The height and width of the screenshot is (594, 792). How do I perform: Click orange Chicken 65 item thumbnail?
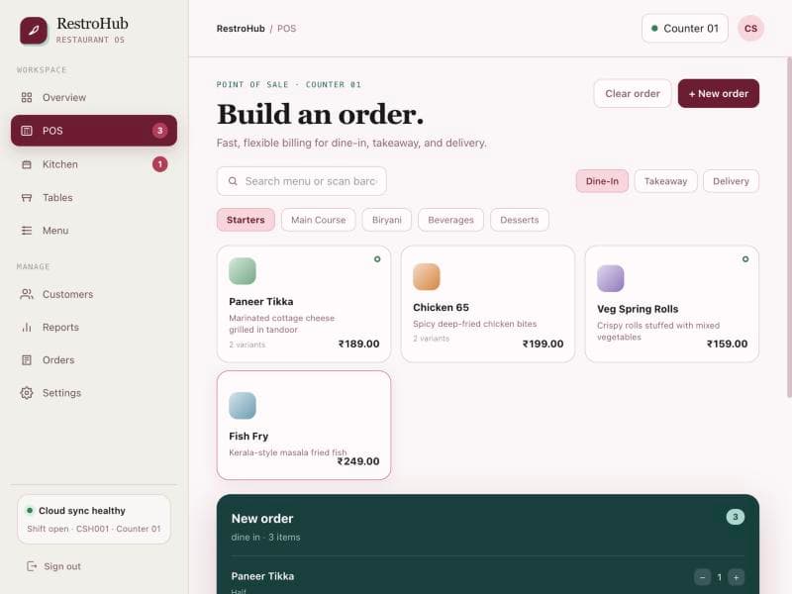point(427,277)
